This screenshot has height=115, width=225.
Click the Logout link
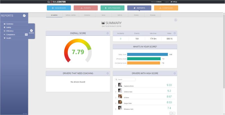click(x=167, y=2)
